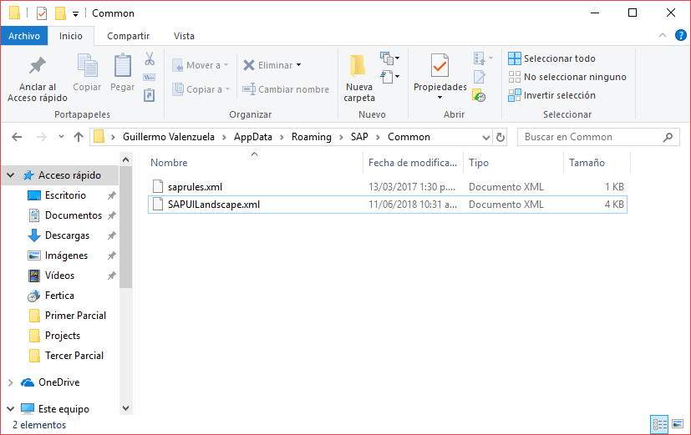This screenshot has height=435, width=691.
Task: Click the refresh icon beside address bar
Action: (x=500, y=137)
